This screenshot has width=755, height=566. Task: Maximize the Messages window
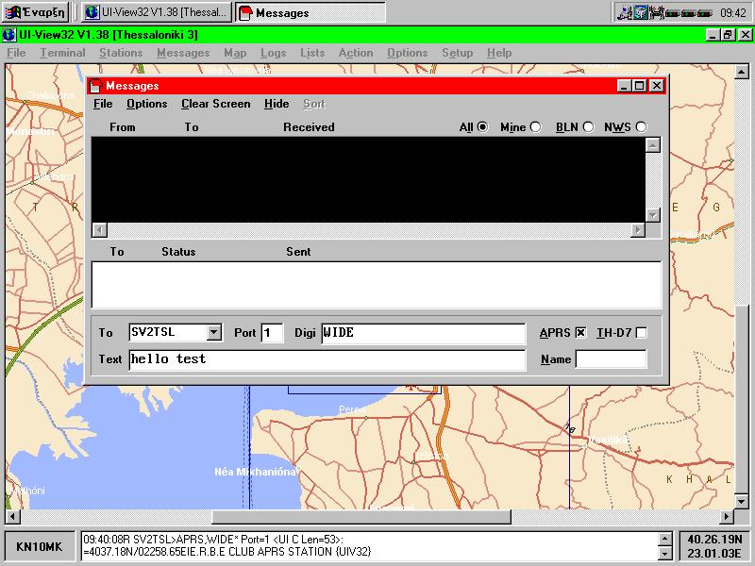point(640,86)
